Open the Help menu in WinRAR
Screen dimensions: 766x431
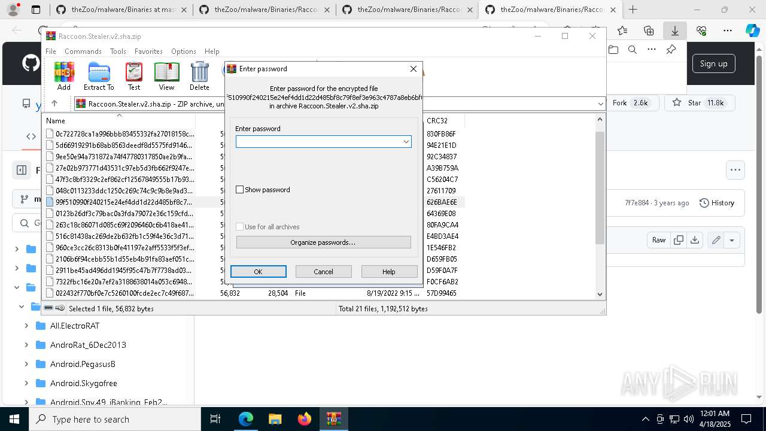pos(212,51)
